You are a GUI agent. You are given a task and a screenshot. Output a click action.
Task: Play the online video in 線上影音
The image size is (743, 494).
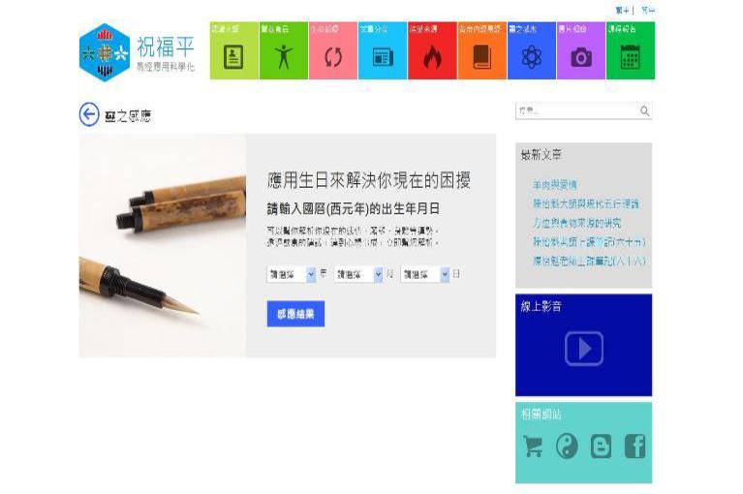click(x=584, y=349)
